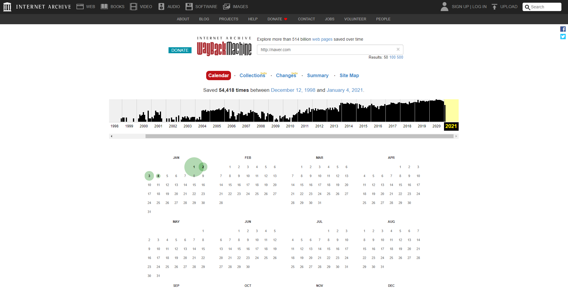This screenshot has width=568, height=288.
Task: Click the timeline scroll right arrow
Action: click(x=456, y=136)
